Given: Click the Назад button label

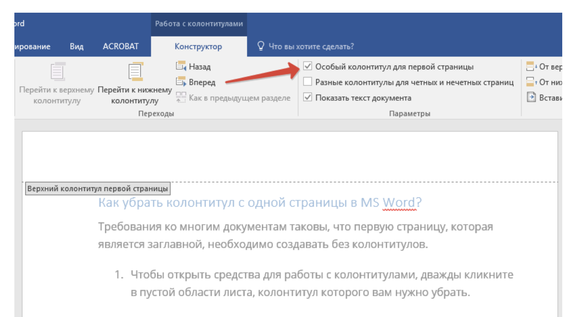Looking at the screenshot, I should coord(200,67).
